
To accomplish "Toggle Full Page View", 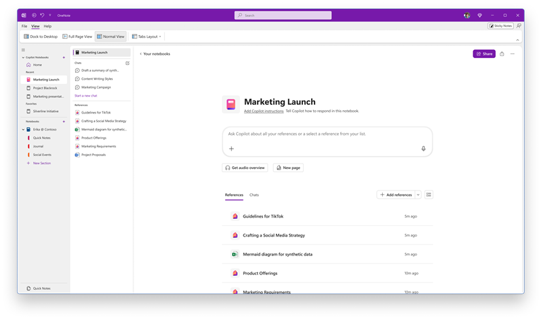I will coord(77,36).
